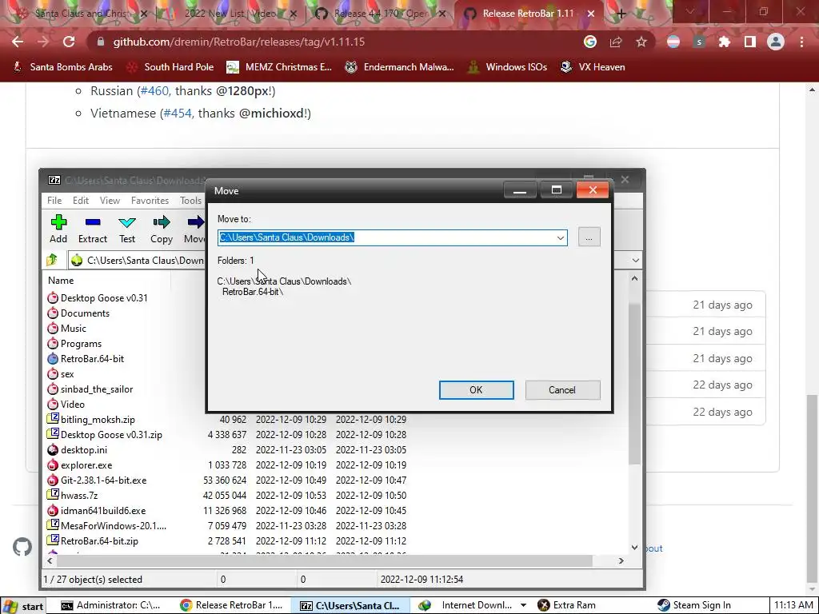Viewport: 819px width, 614px height.
Task: Open the Chrome tab search dropdown
Action: pyautogui.click(x=690, y=13)
